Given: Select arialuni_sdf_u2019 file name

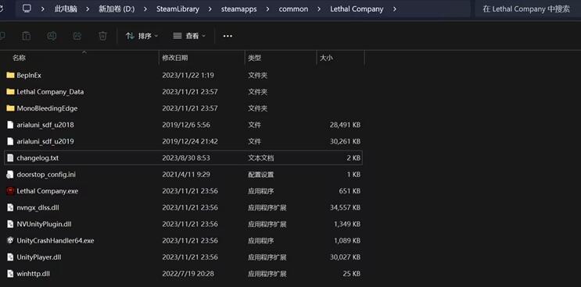Looking at the screenshot, I should [x=45, y=141].
